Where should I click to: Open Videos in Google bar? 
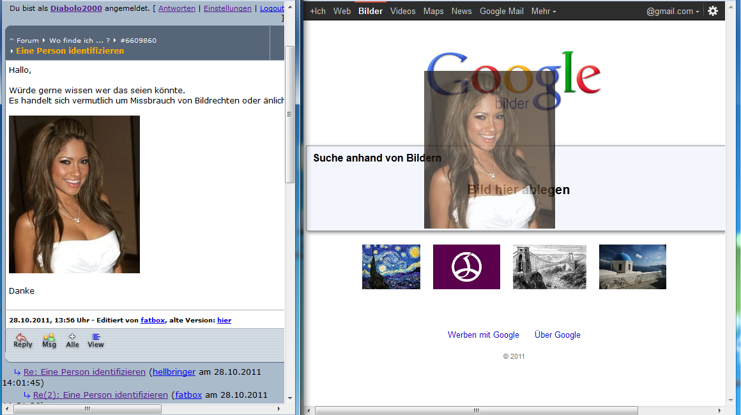click(402, 11)
